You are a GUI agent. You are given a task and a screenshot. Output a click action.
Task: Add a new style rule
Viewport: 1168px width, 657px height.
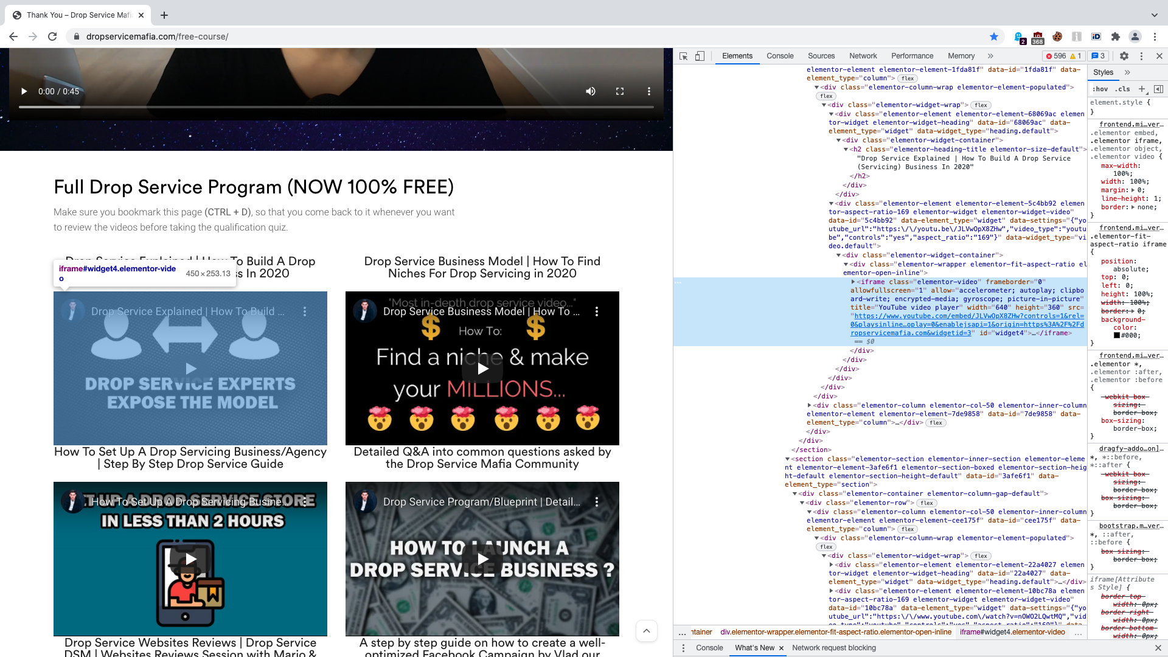pos(1142,89)
